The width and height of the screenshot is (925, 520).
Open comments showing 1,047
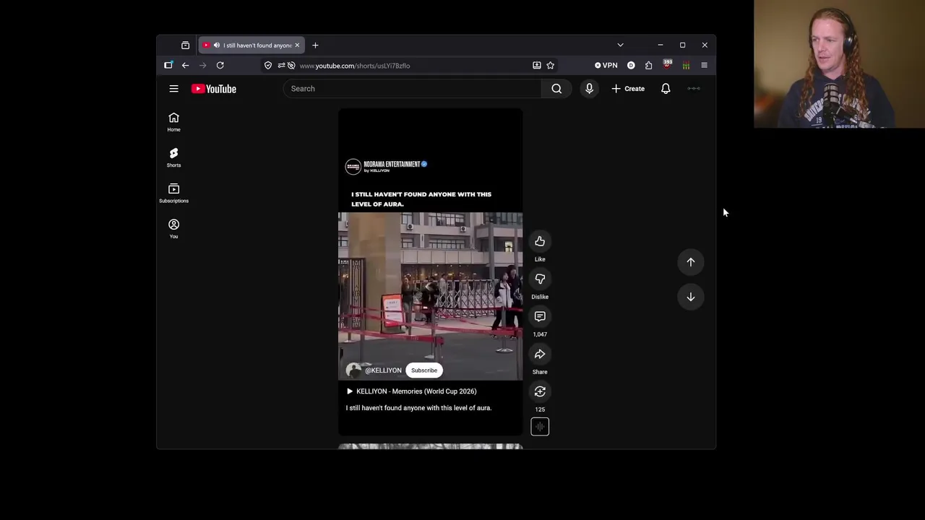point(540,316)
